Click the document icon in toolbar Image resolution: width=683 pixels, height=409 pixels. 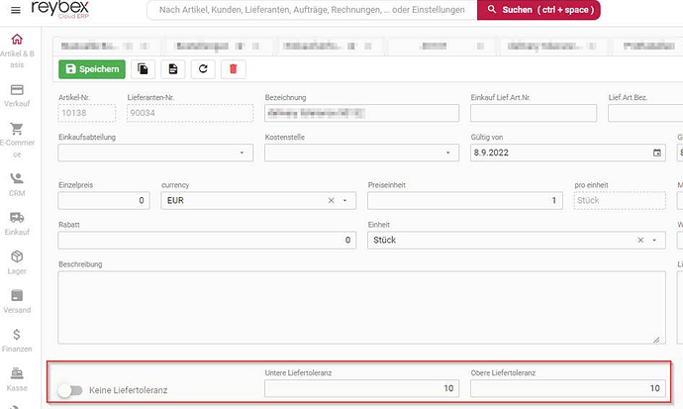(173, 69)
